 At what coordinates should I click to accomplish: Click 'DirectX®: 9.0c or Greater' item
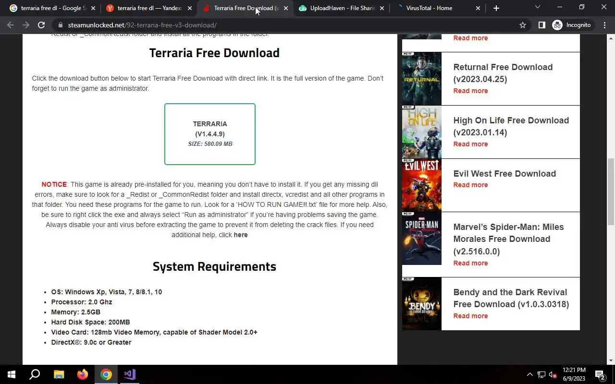click(x=91, y=342)
